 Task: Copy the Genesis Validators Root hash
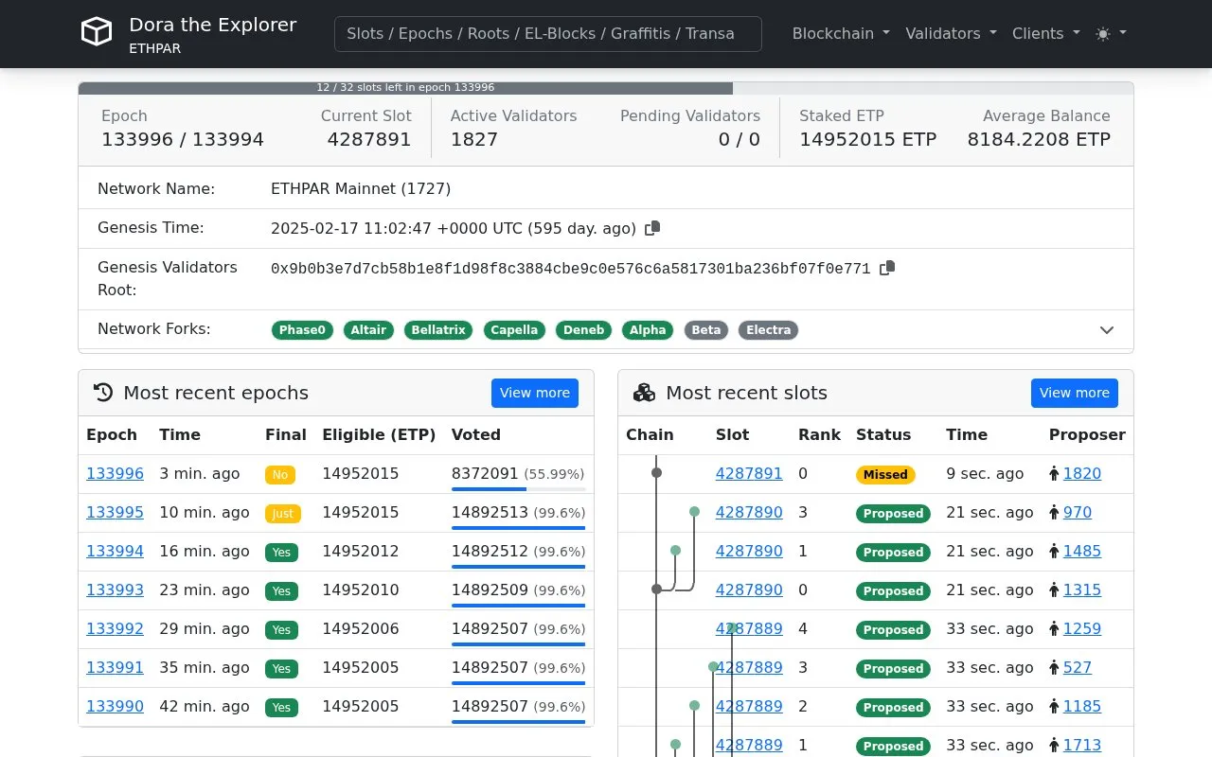(x=887, y=268)
